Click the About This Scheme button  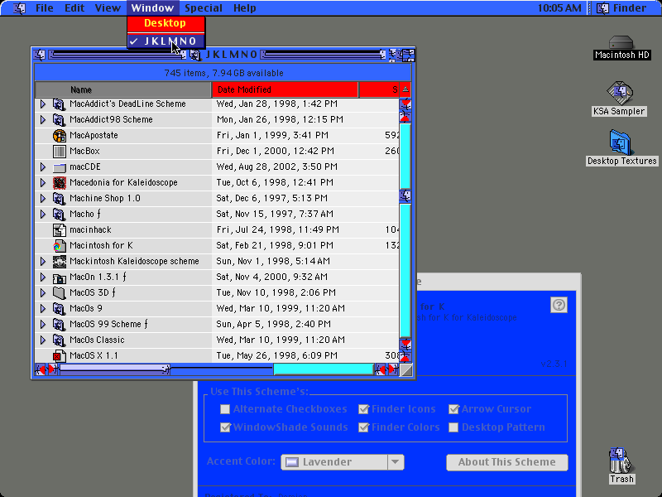(x=507, y=462)
